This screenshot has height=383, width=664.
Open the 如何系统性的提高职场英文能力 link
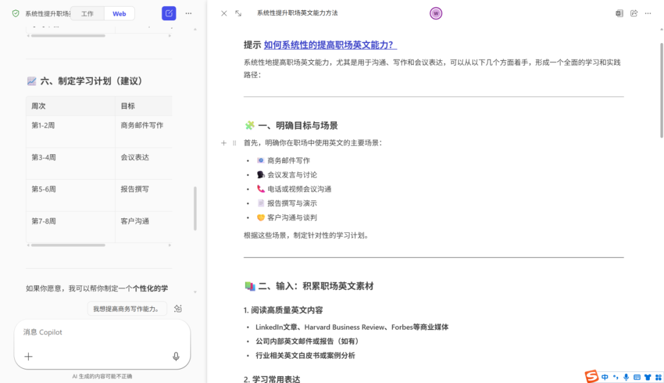click(330, 45)
